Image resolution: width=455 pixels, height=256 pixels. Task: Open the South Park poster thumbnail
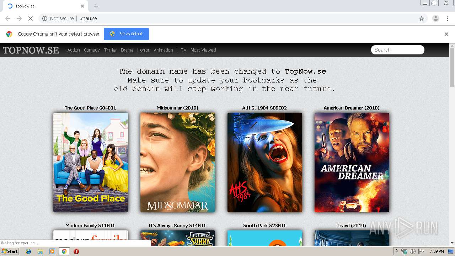click(x=265, y=238)
